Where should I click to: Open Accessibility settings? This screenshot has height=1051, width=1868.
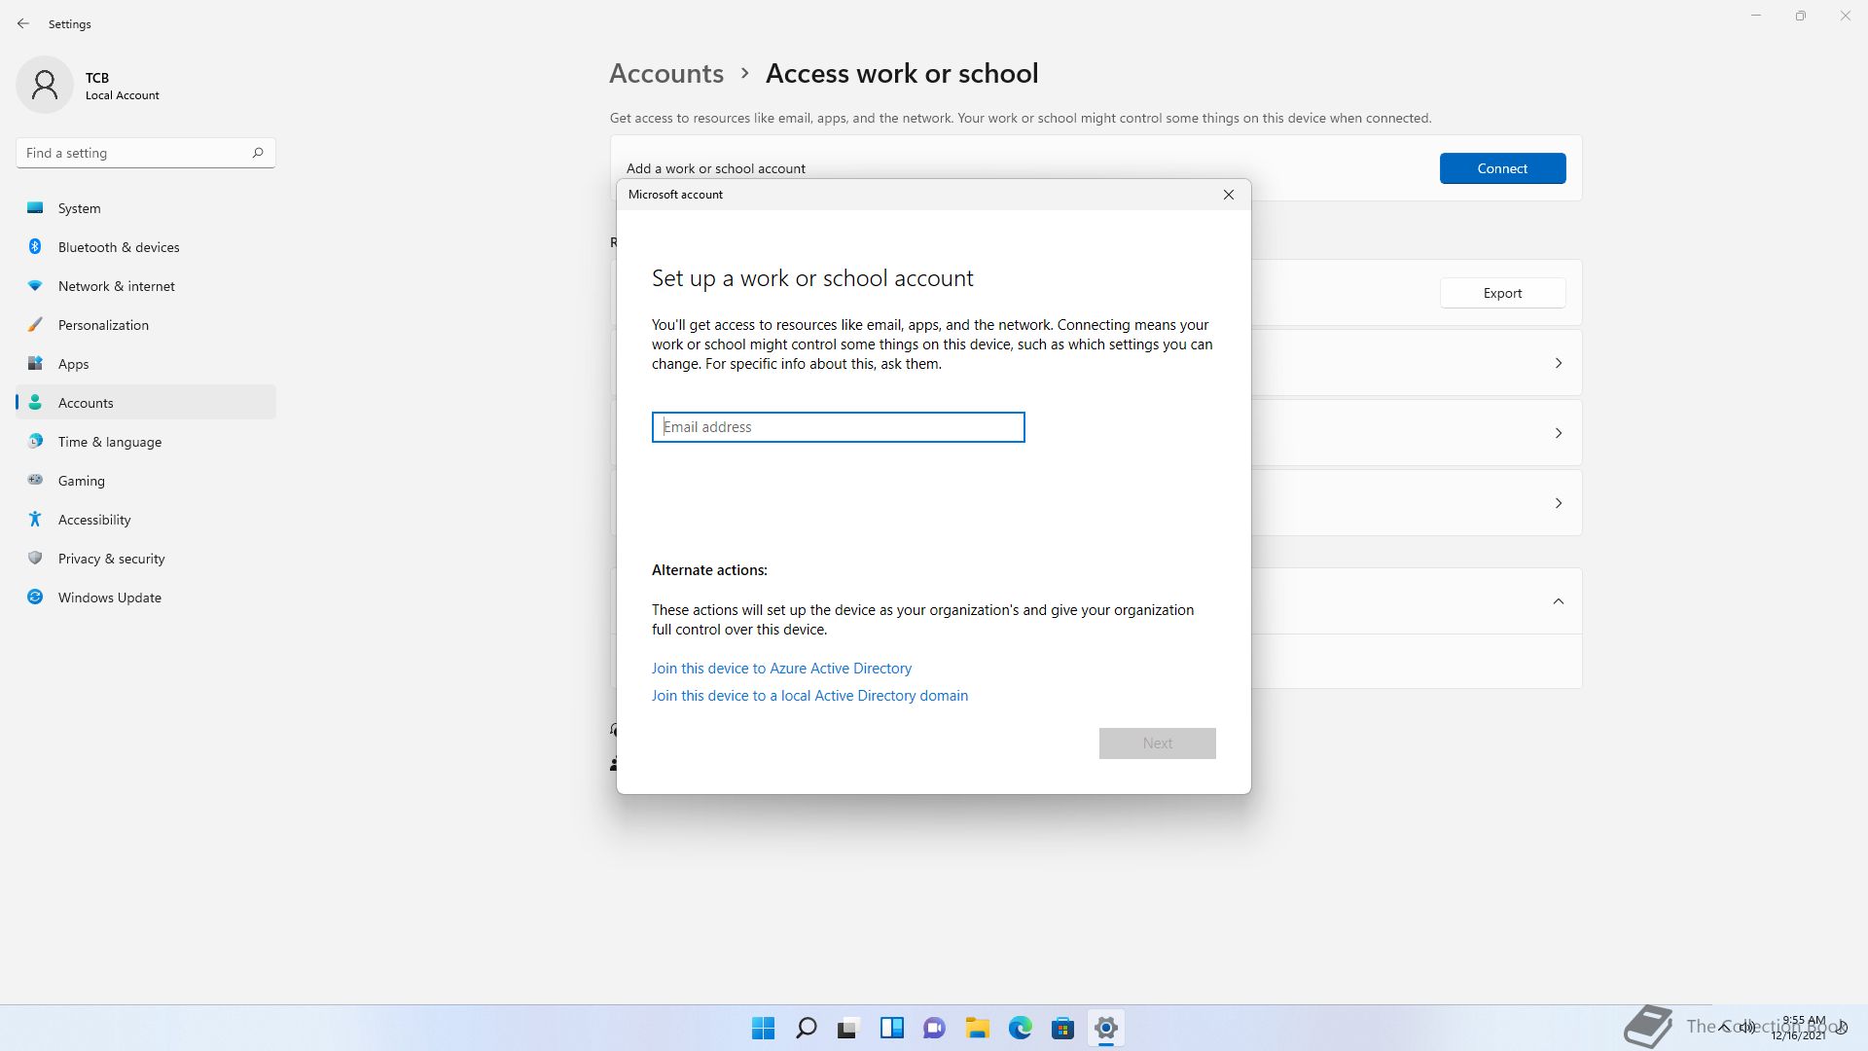[94, 520]
